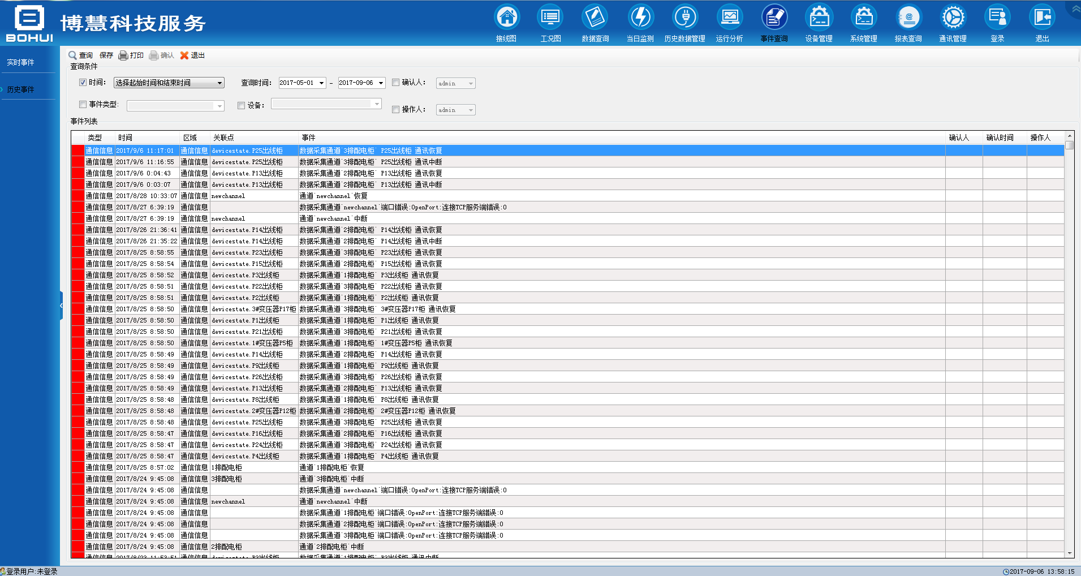Open the start date 2017-05-01 picker
The width and height of the screenshot is (1081, 576).
(321, 83)
